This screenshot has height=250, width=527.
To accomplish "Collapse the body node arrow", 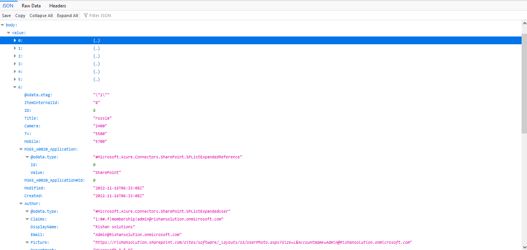I will [3, 25].
